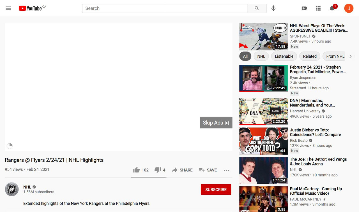Click the search magnifier button
Screen dimensions: 359x212
(257, 8)
